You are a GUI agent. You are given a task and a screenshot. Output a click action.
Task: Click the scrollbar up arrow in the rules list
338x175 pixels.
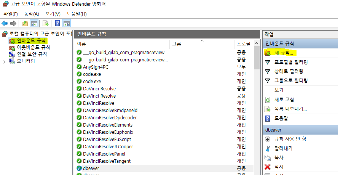pyautogui.click(x=257, y=43)
